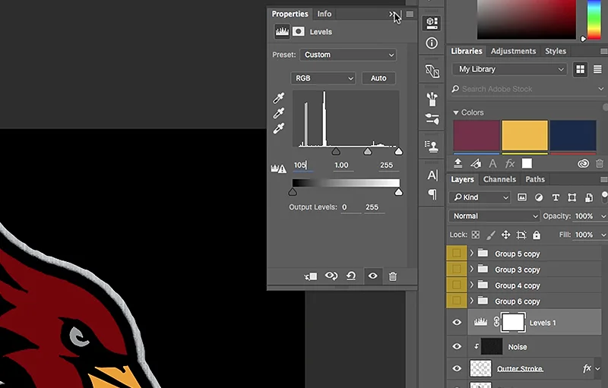Open the Character panel icon in the dock
Viewport: 608px width, 388px height.
(432, 175)
